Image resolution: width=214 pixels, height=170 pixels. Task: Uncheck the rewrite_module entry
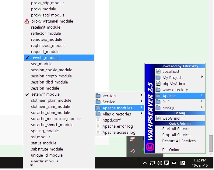click(x=59, y=58)
